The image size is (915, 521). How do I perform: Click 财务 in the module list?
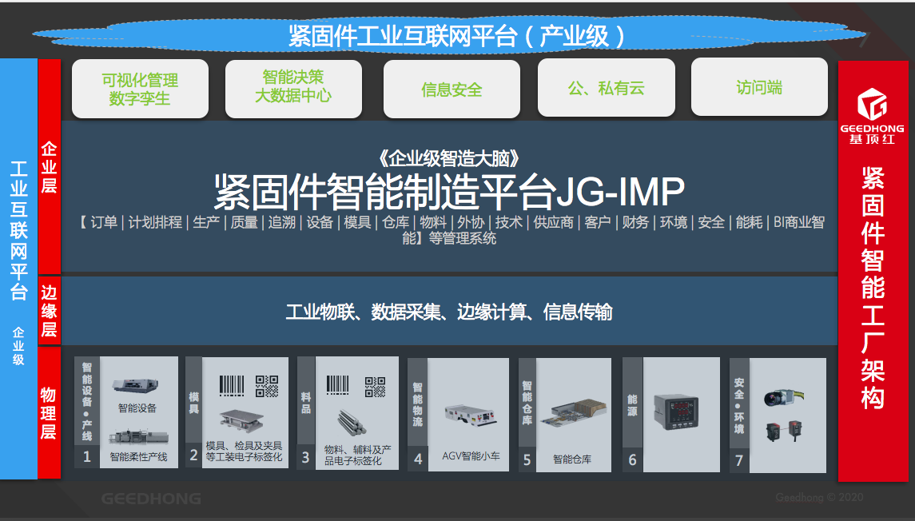(635, 222)
